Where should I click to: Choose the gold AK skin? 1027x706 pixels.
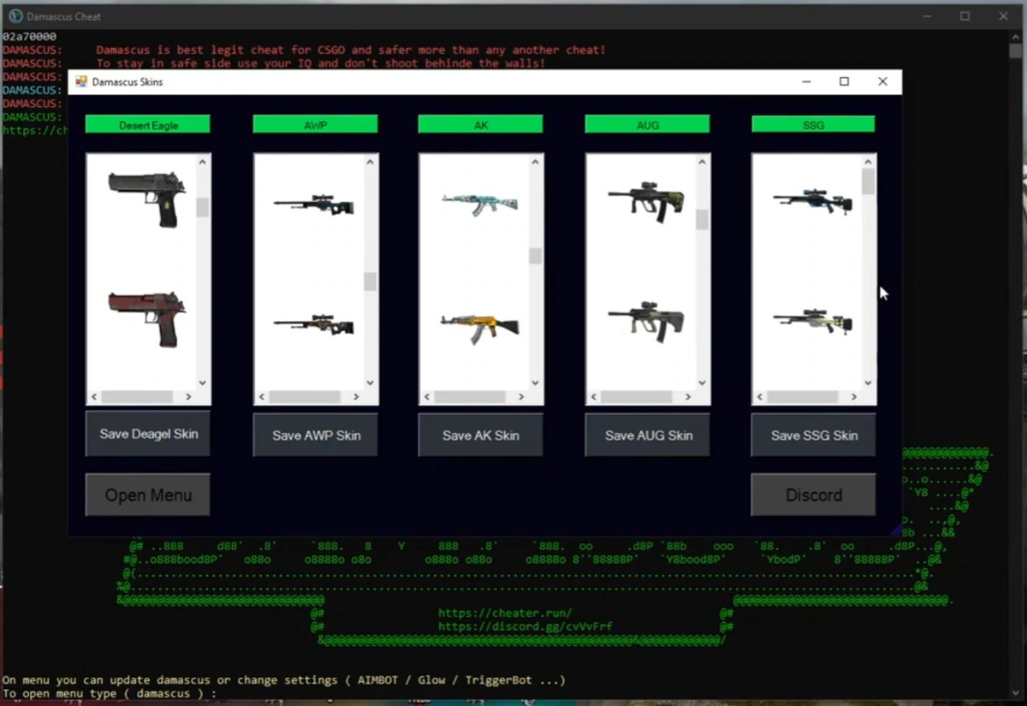(480, 326)
